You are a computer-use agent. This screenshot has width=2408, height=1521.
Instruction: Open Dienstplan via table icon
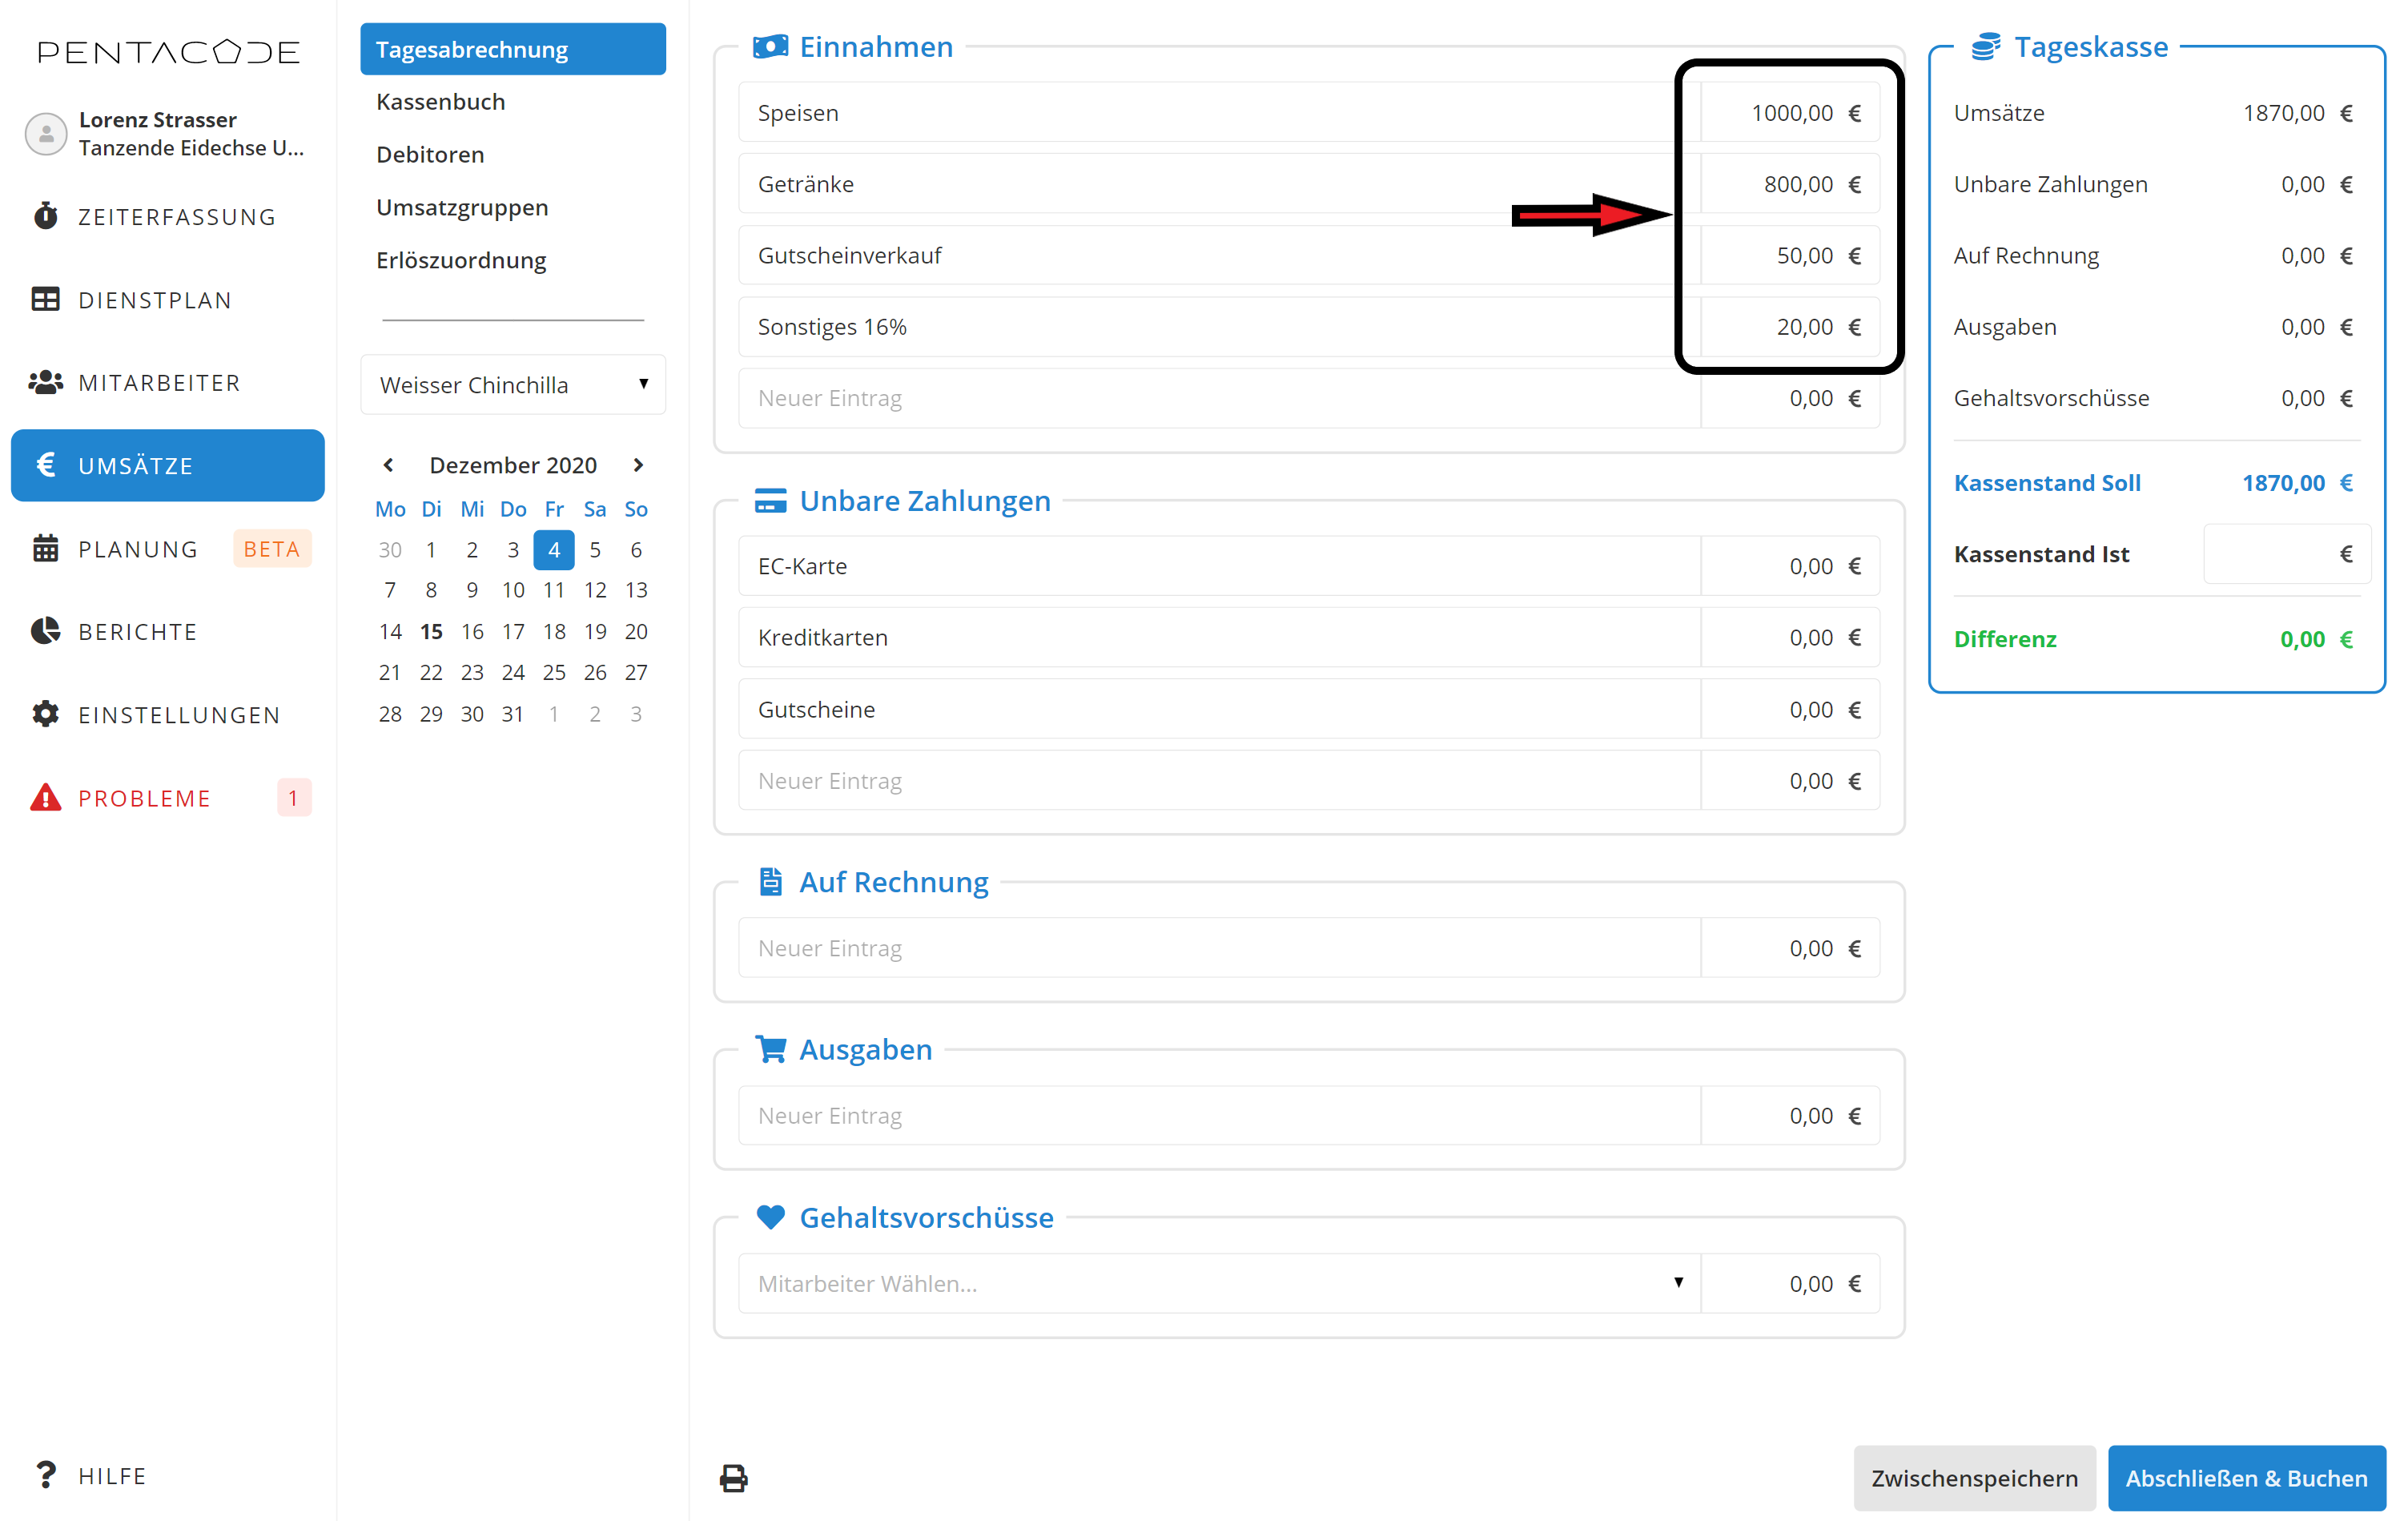tap(45, 299)
